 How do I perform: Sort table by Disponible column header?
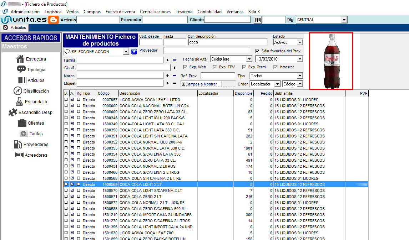click(243, 93)
